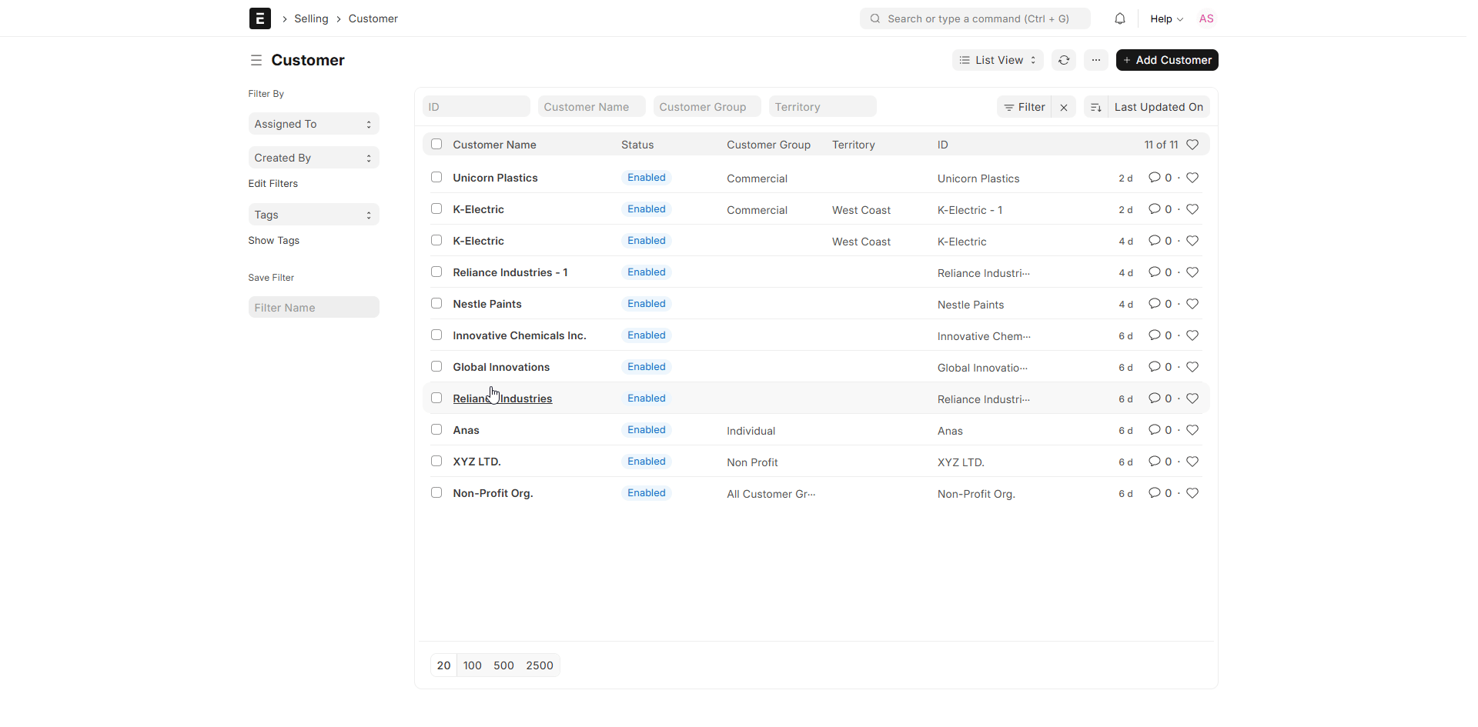
Task: Open the Filter button
Action: pos(1024,107)
